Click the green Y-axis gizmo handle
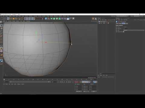Screen dimensions: 145x108 pyautogui.click(x=36, y=32)
